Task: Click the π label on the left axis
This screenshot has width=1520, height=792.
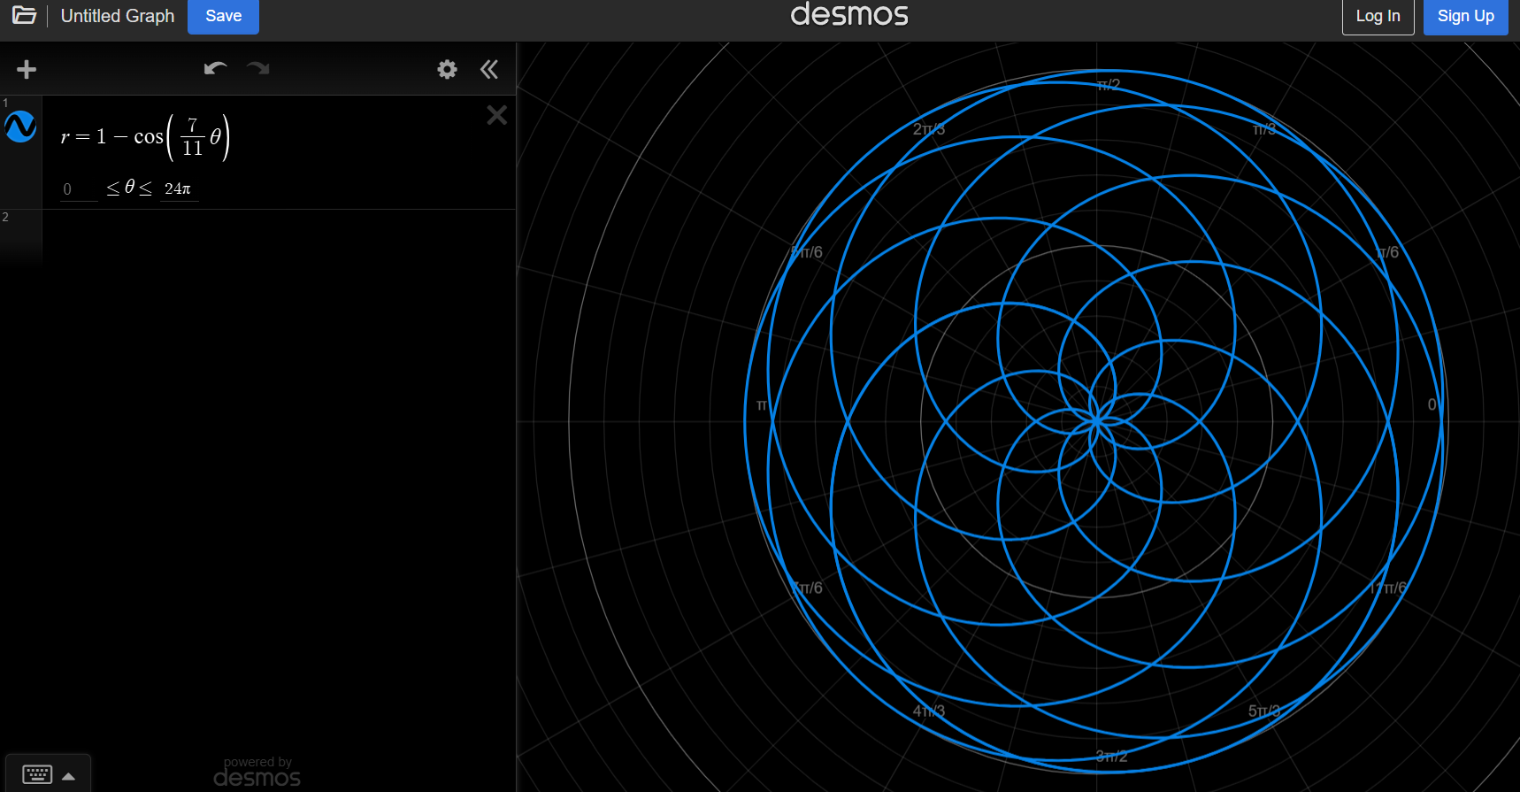Action: coord(762,405)
